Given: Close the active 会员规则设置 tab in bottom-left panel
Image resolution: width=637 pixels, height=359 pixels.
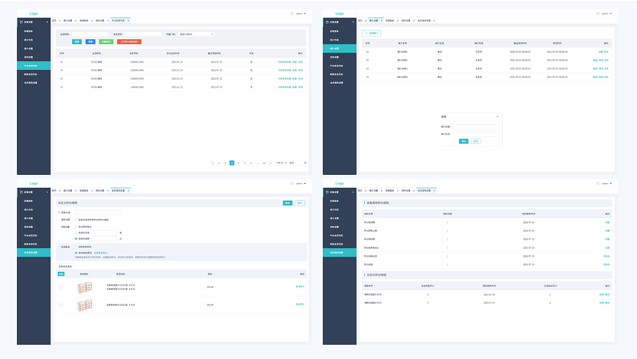Looking at the screenshot, I should (128, 190).
